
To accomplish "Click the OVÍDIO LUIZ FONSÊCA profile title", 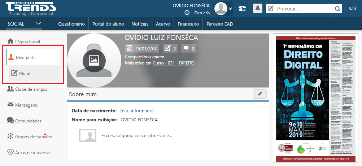I will pos(161,37).
